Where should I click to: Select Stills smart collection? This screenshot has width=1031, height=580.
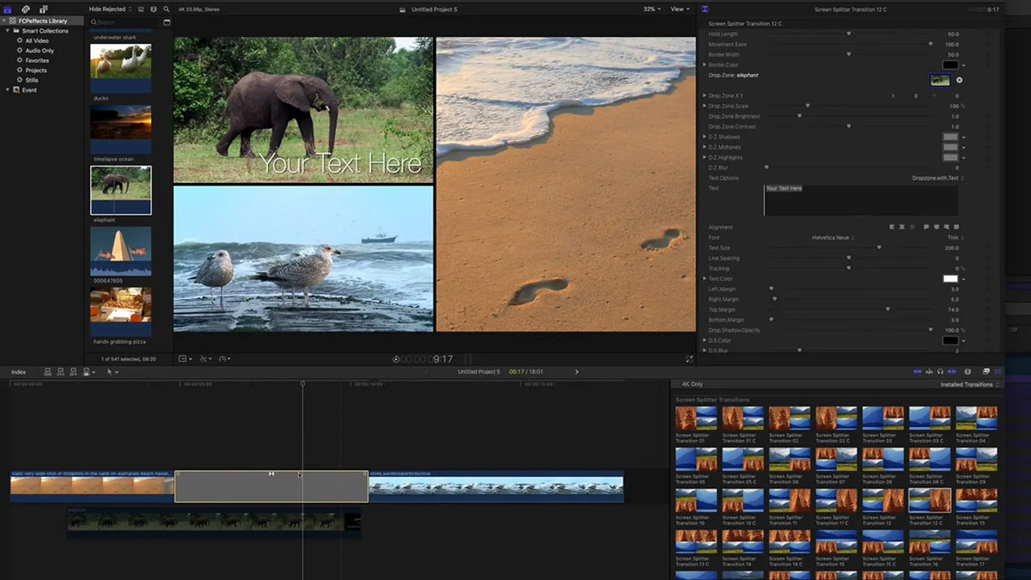(32, 80)
